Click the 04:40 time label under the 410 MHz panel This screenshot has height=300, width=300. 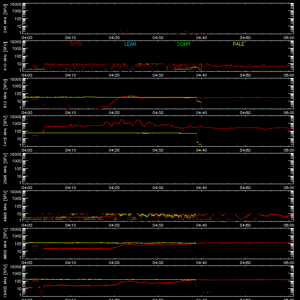pos(201,75)
